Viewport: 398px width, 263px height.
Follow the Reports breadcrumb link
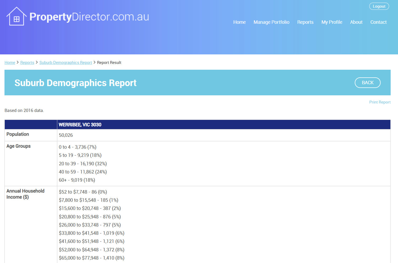[27, 63]
